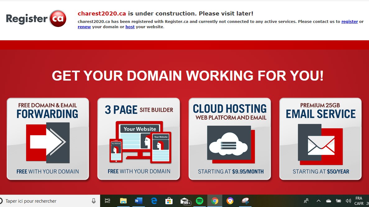Open Snipping Tool from taskbar
The image size is (369, 207).
coord(245,201)
